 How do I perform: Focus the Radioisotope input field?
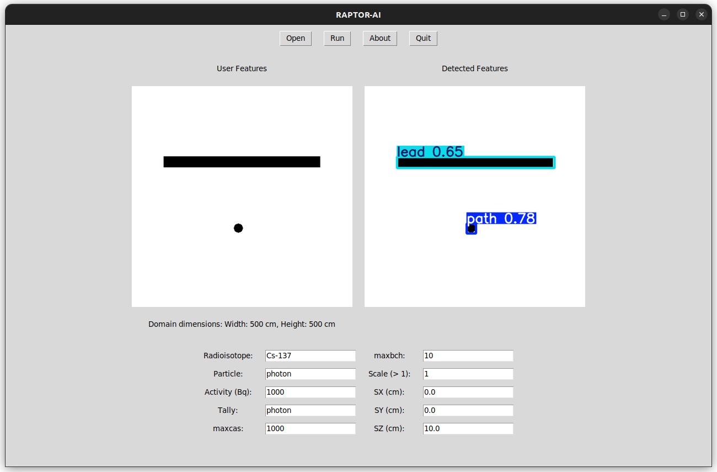pos(310,356)
